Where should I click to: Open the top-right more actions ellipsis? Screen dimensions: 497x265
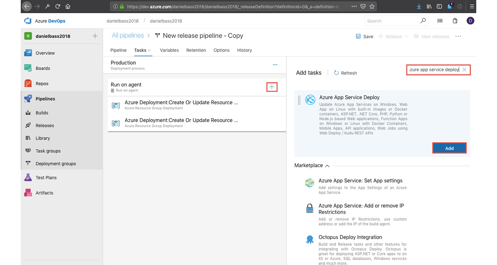(458, 36)
